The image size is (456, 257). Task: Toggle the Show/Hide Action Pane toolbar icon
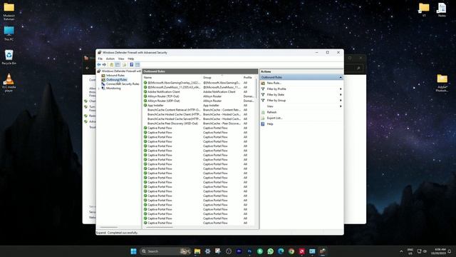point(138,65)
